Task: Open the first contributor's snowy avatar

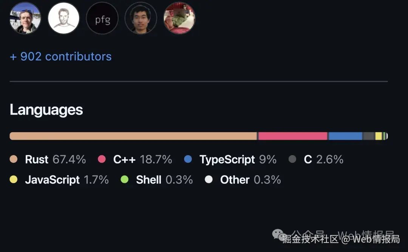Action: tap(25, 18)
